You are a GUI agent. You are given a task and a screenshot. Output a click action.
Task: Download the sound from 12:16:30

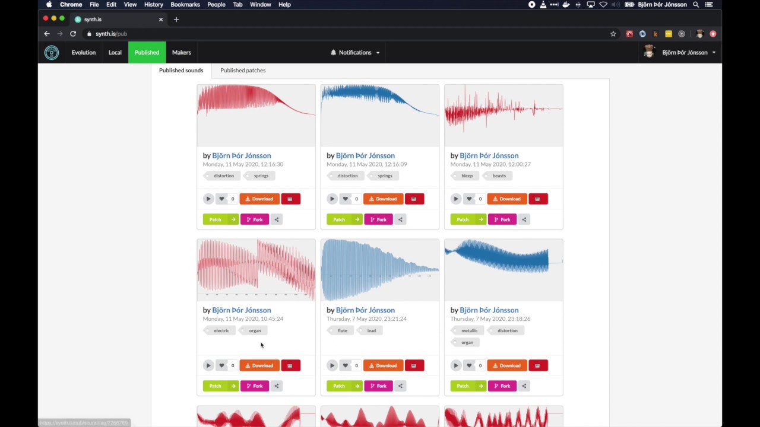(x=259, y=199)
